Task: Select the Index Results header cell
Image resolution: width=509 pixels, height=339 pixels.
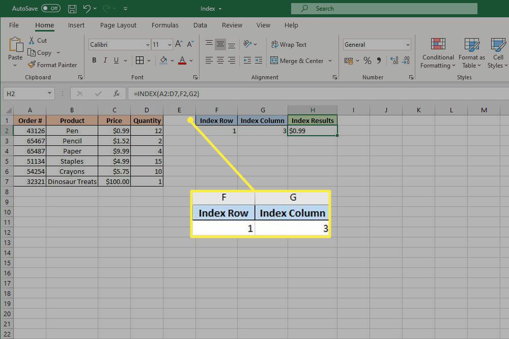Action: coord(313,120)
